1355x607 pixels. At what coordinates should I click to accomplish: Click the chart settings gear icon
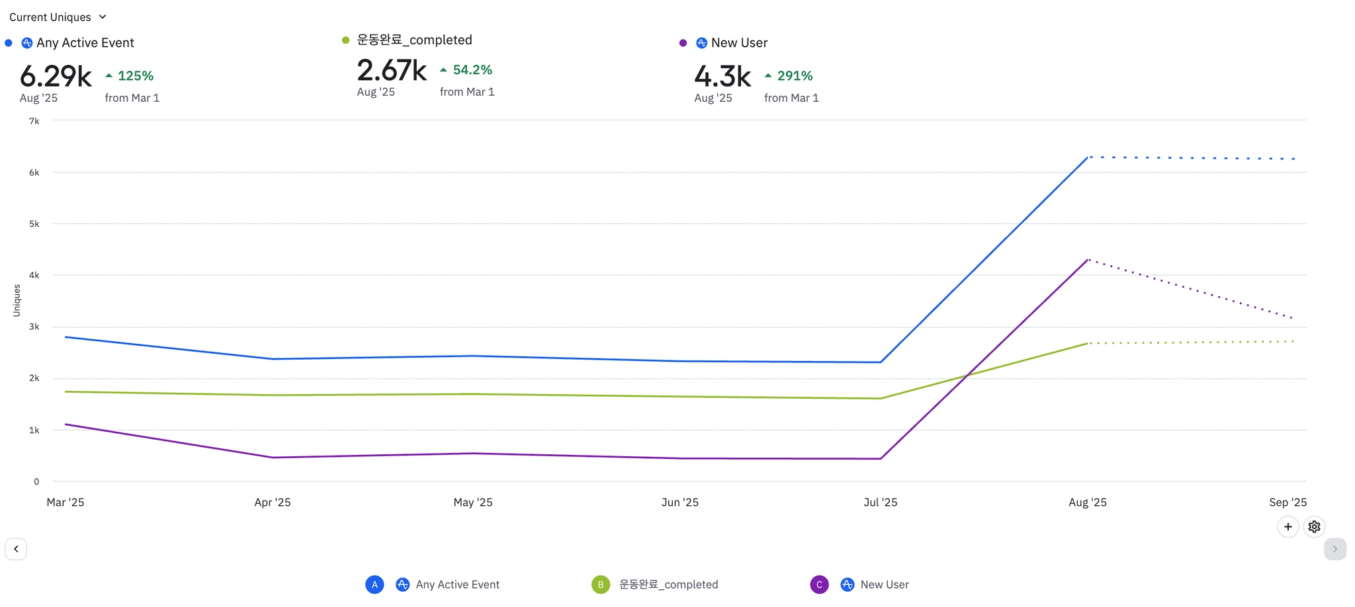pyautogui.click(x=1314, y=527)
